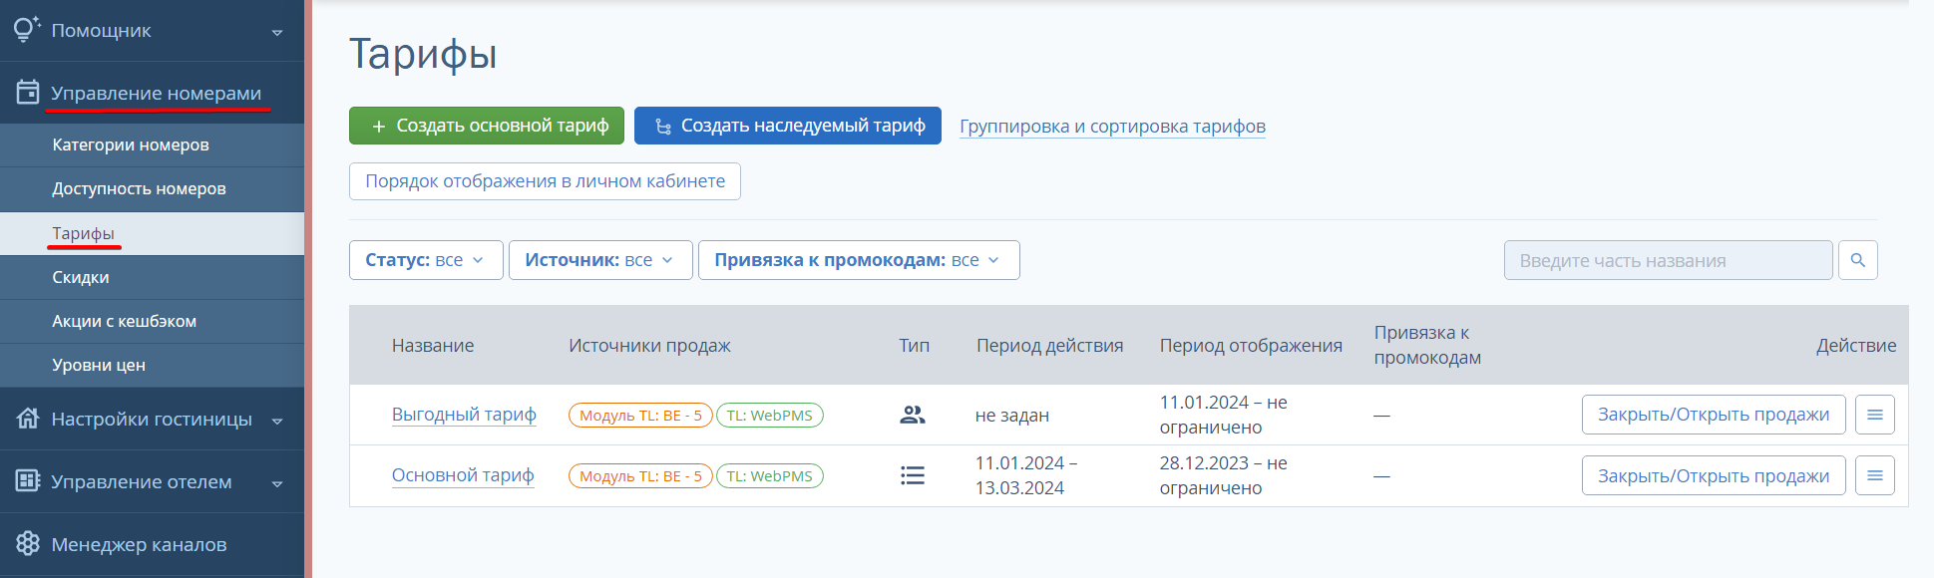Click Модуль TL: BE - 5 tag in Основной тариф row
The image size is (1934, 578).
(x=640, y=476)
